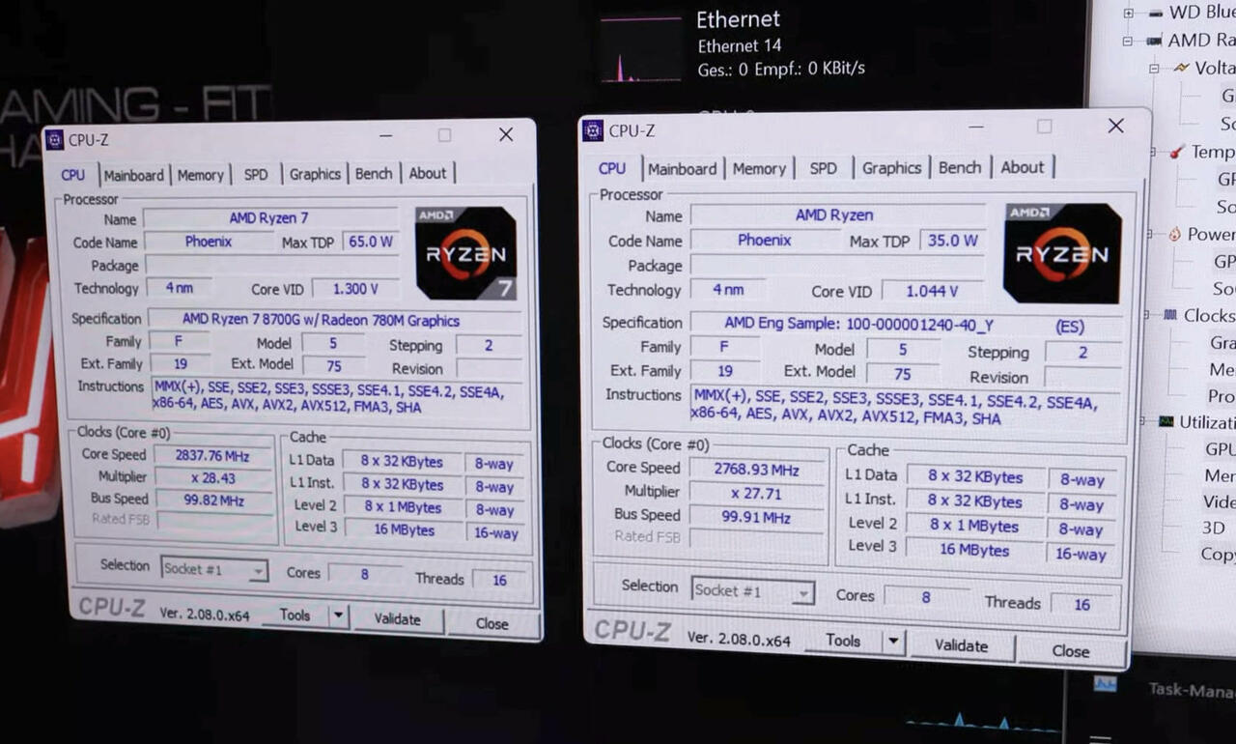Click Voltages lightning icon in tree
The height and width of the screenshot is (744, 1236).
(x=1181, y=68)
